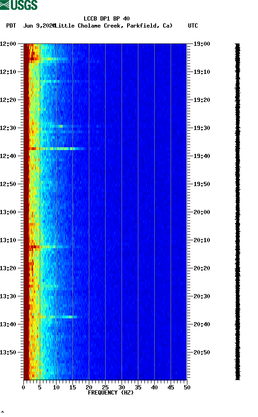This screenshot has height=417, width=258.
Task: Click the 30 Hz frequency tick label
Action: (122, 388)
